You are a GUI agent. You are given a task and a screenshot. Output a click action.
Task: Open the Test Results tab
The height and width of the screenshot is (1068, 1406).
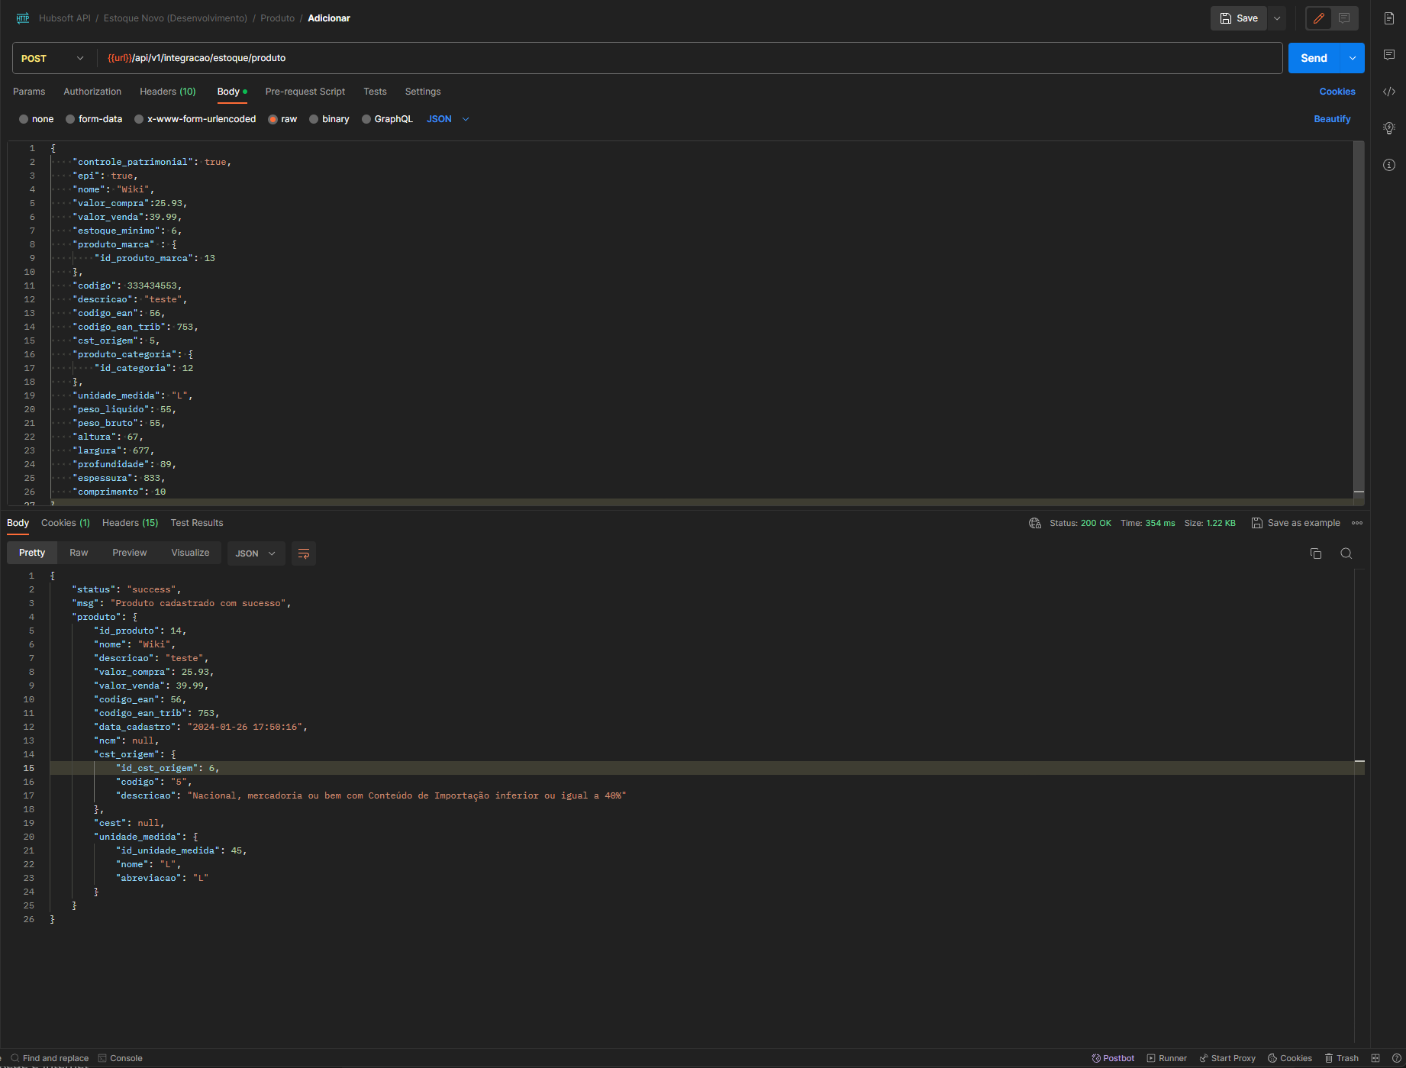pos(197,523)
